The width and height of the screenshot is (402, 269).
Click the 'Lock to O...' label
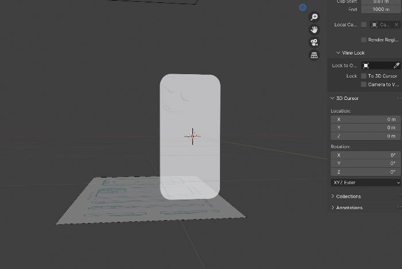[345, 66]
